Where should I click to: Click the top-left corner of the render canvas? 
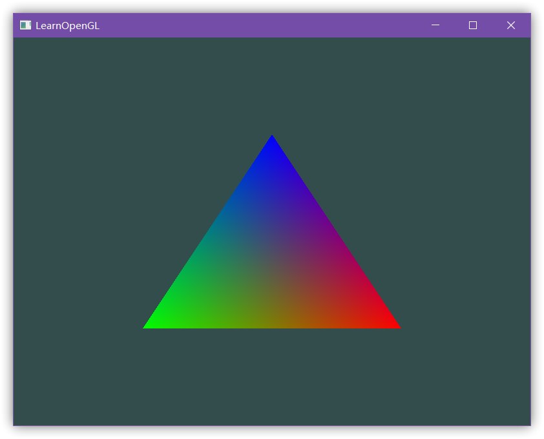(x=16, y=39)
